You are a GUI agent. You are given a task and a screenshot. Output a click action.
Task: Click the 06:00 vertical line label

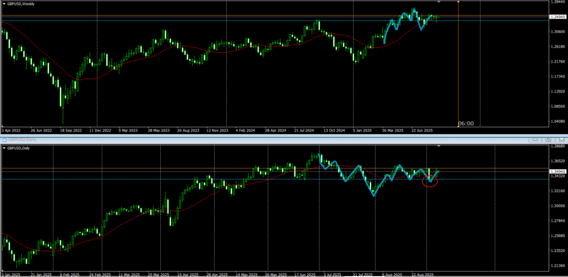(x=465, y=124)
